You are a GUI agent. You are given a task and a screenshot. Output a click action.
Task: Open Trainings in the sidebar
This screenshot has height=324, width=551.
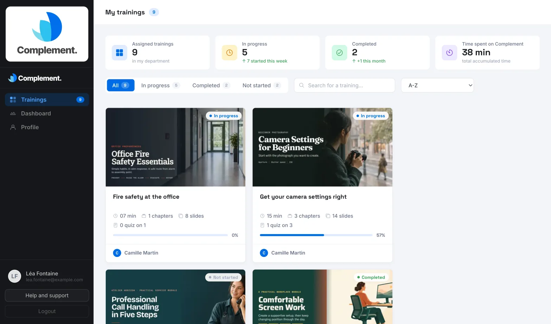pos(47,100)
